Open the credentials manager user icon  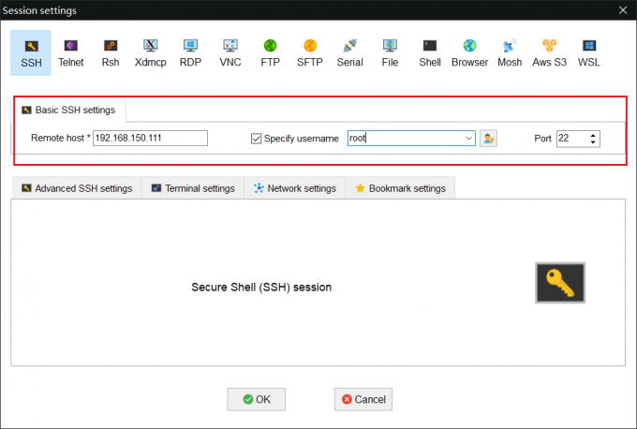(x=488, y=139)
